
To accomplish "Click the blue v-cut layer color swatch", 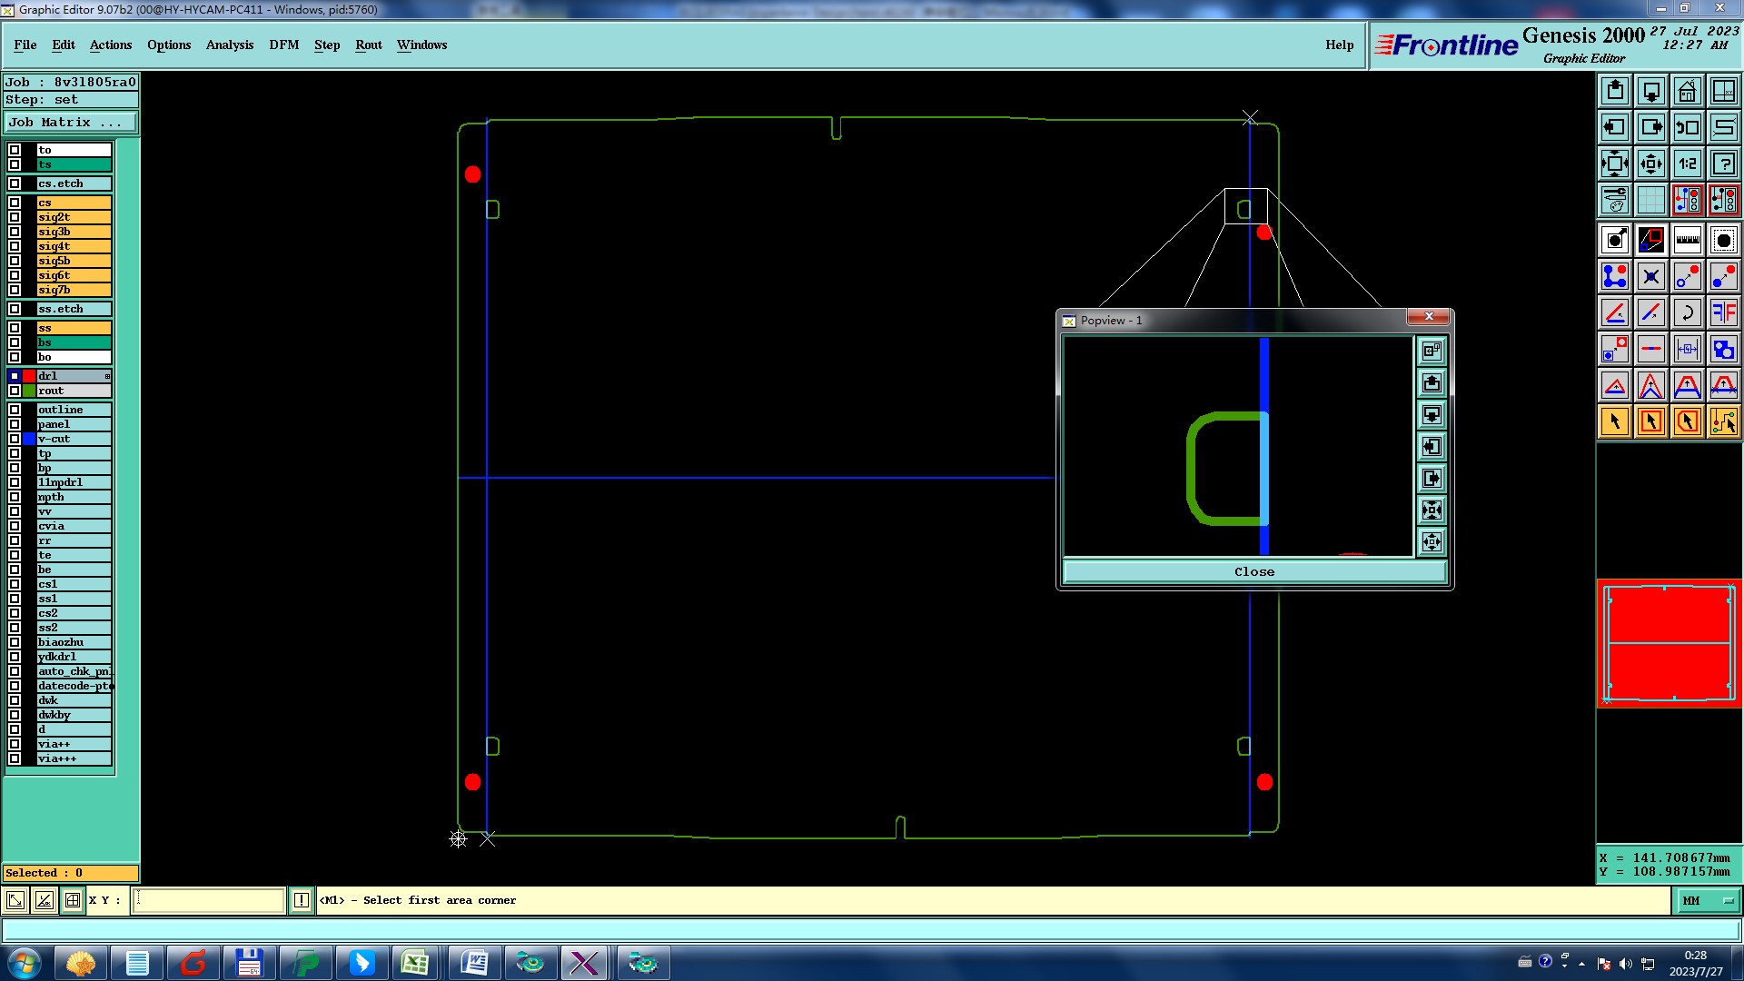I will [29, 439].
